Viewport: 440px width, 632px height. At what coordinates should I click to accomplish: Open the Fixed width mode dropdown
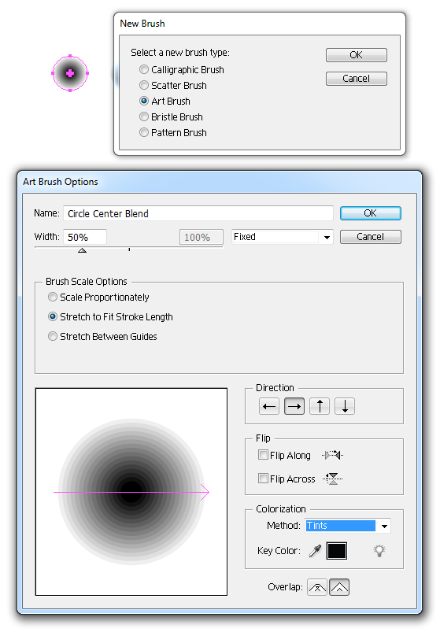(283, 237)
